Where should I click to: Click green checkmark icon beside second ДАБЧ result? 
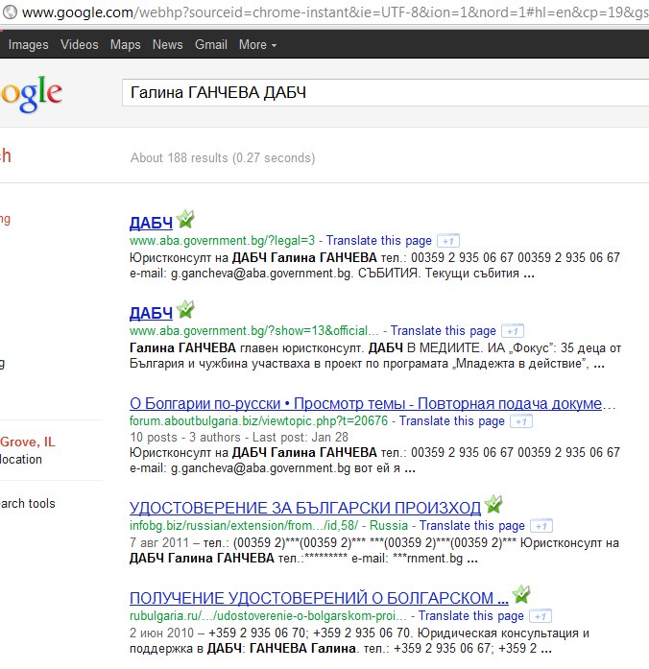pyautogui.click(x=185, y=310)
